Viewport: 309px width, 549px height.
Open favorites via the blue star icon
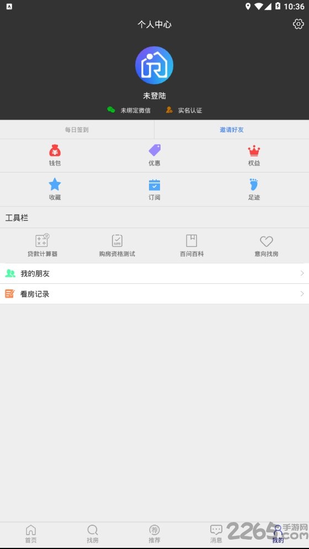pos(55,184)
